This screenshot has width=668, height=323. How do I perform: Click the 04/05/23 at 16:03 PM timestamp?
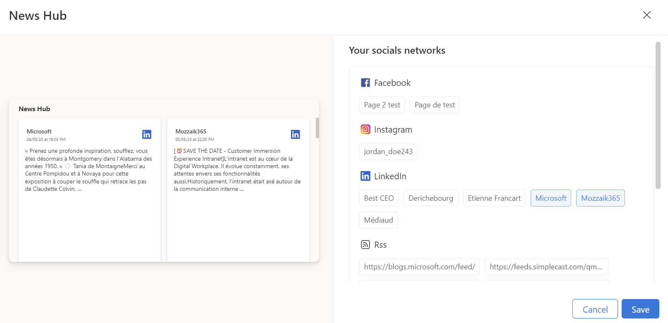(46, 140)
